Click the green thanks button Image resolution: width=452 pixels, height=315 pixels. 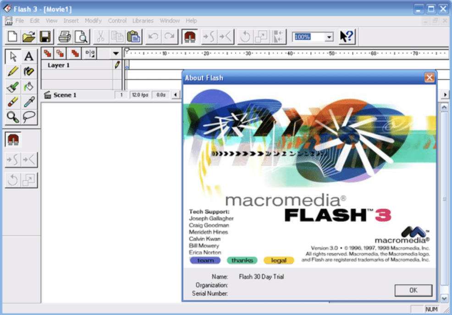coord(242,260)
